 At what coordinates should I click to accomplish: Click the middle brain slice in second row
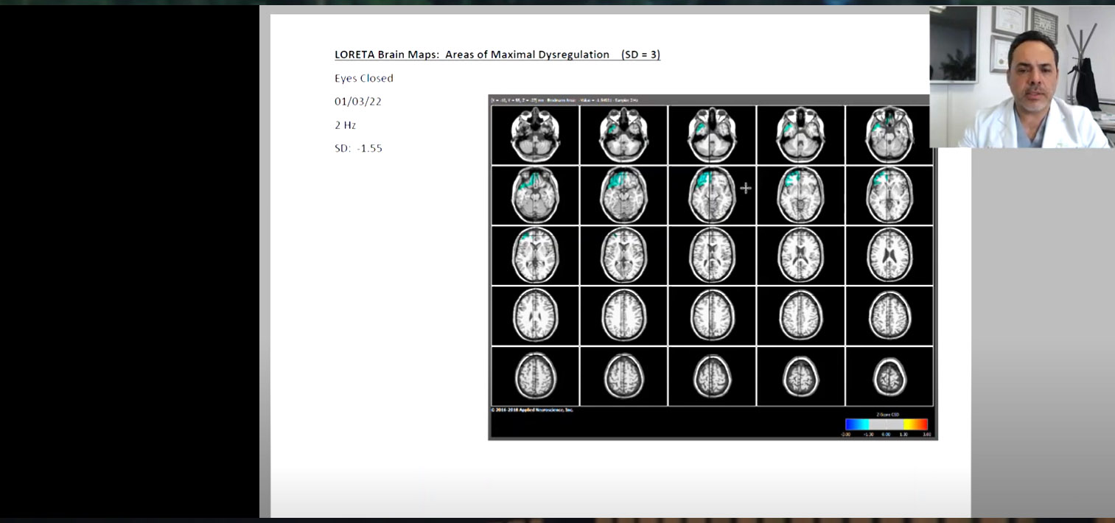[712, 195]
